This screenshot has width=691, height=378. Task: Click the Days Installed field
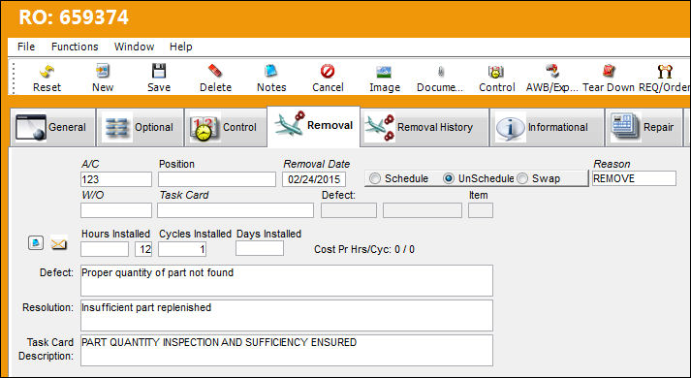pyautogui.click(x=260, y=248)
